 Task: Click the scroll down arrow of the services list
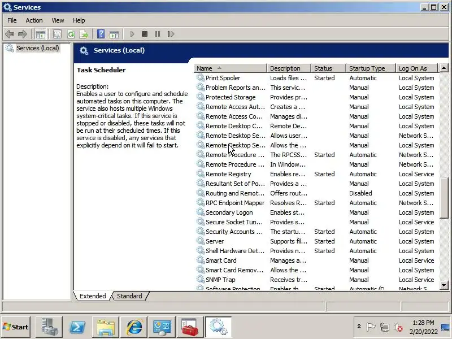[444, 285]
